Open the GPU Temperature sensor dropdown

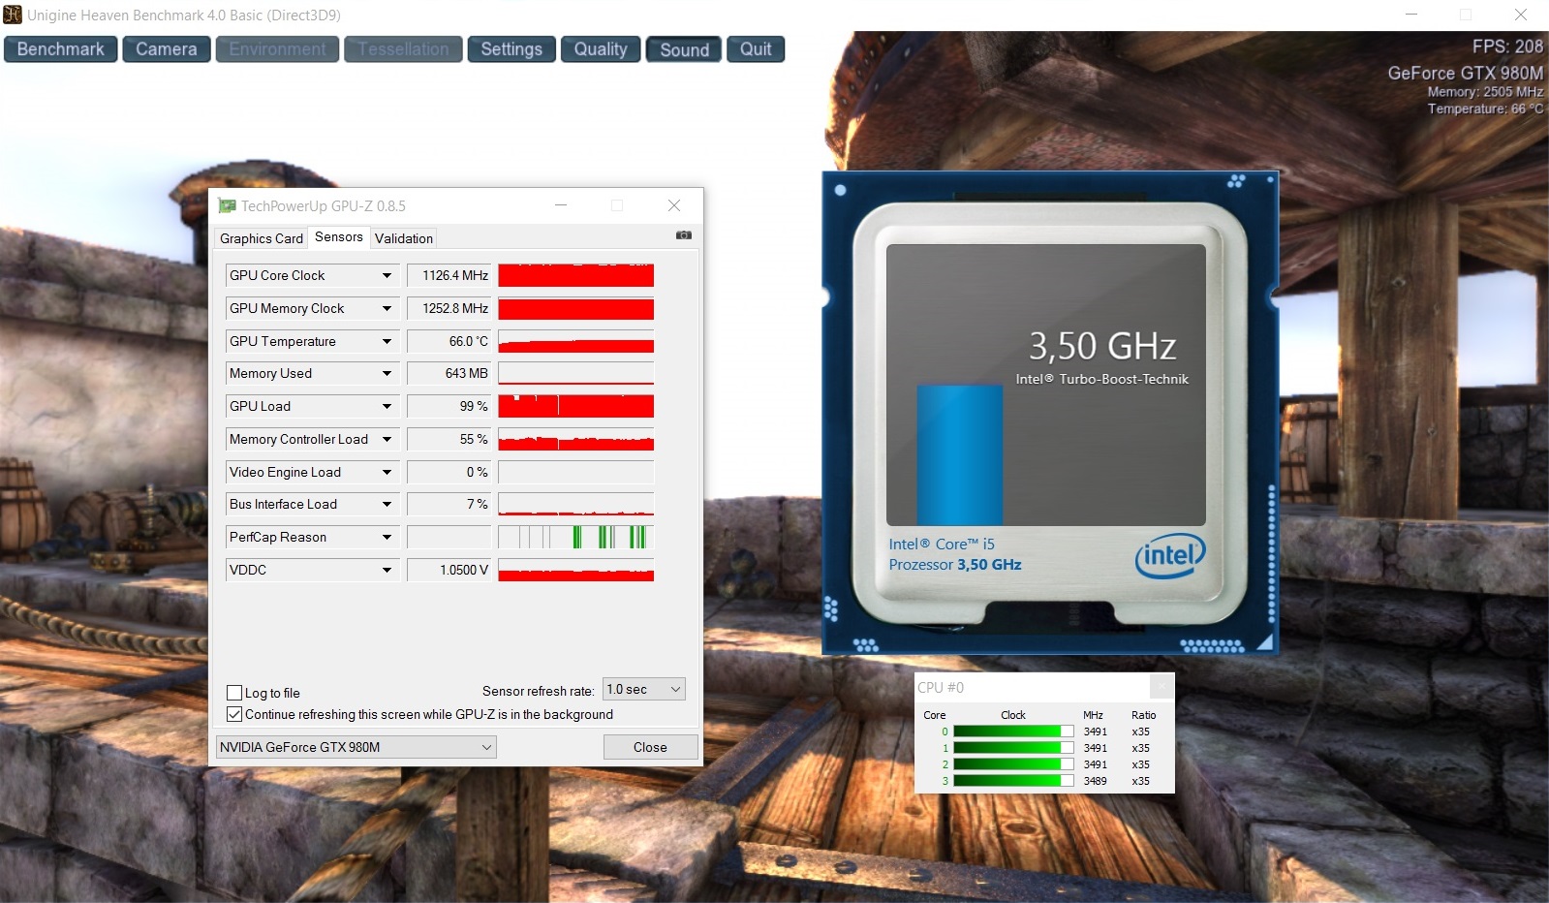[387, 342]
